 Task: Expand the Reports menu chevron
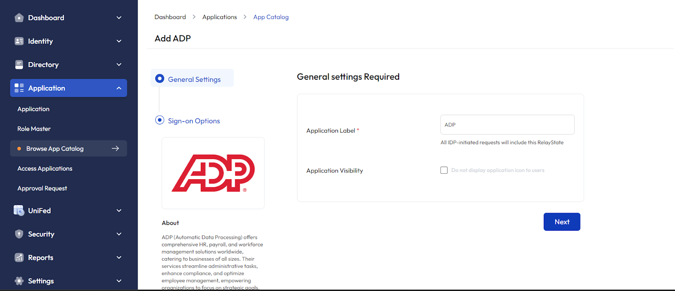click(119, 257)
